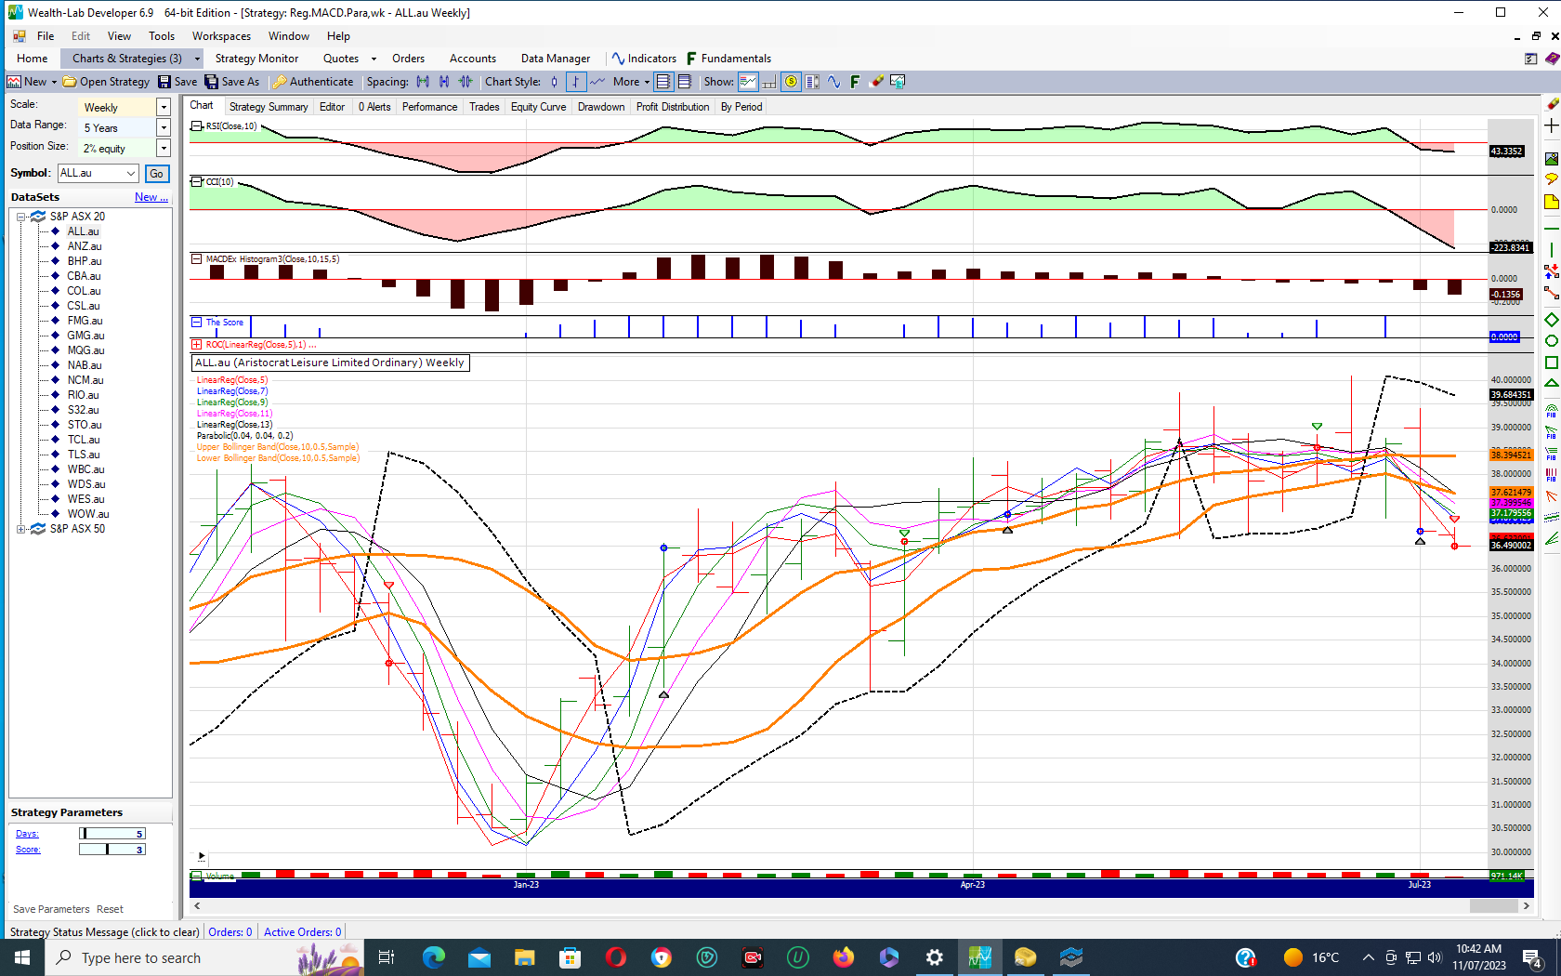The width and height of the screenshot is (1561, 976).
Task: Select the Fibonacci arcs tool
Action: tap(1551, 411)
